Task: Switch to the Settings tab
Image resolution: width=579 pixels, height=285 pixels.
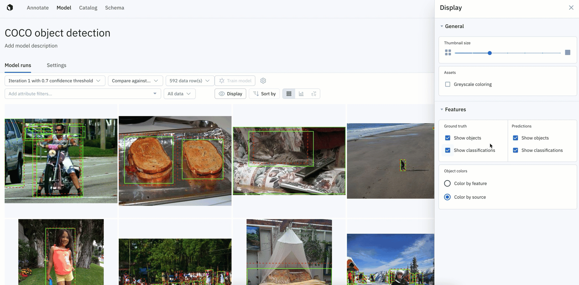Action: (56, 65)
